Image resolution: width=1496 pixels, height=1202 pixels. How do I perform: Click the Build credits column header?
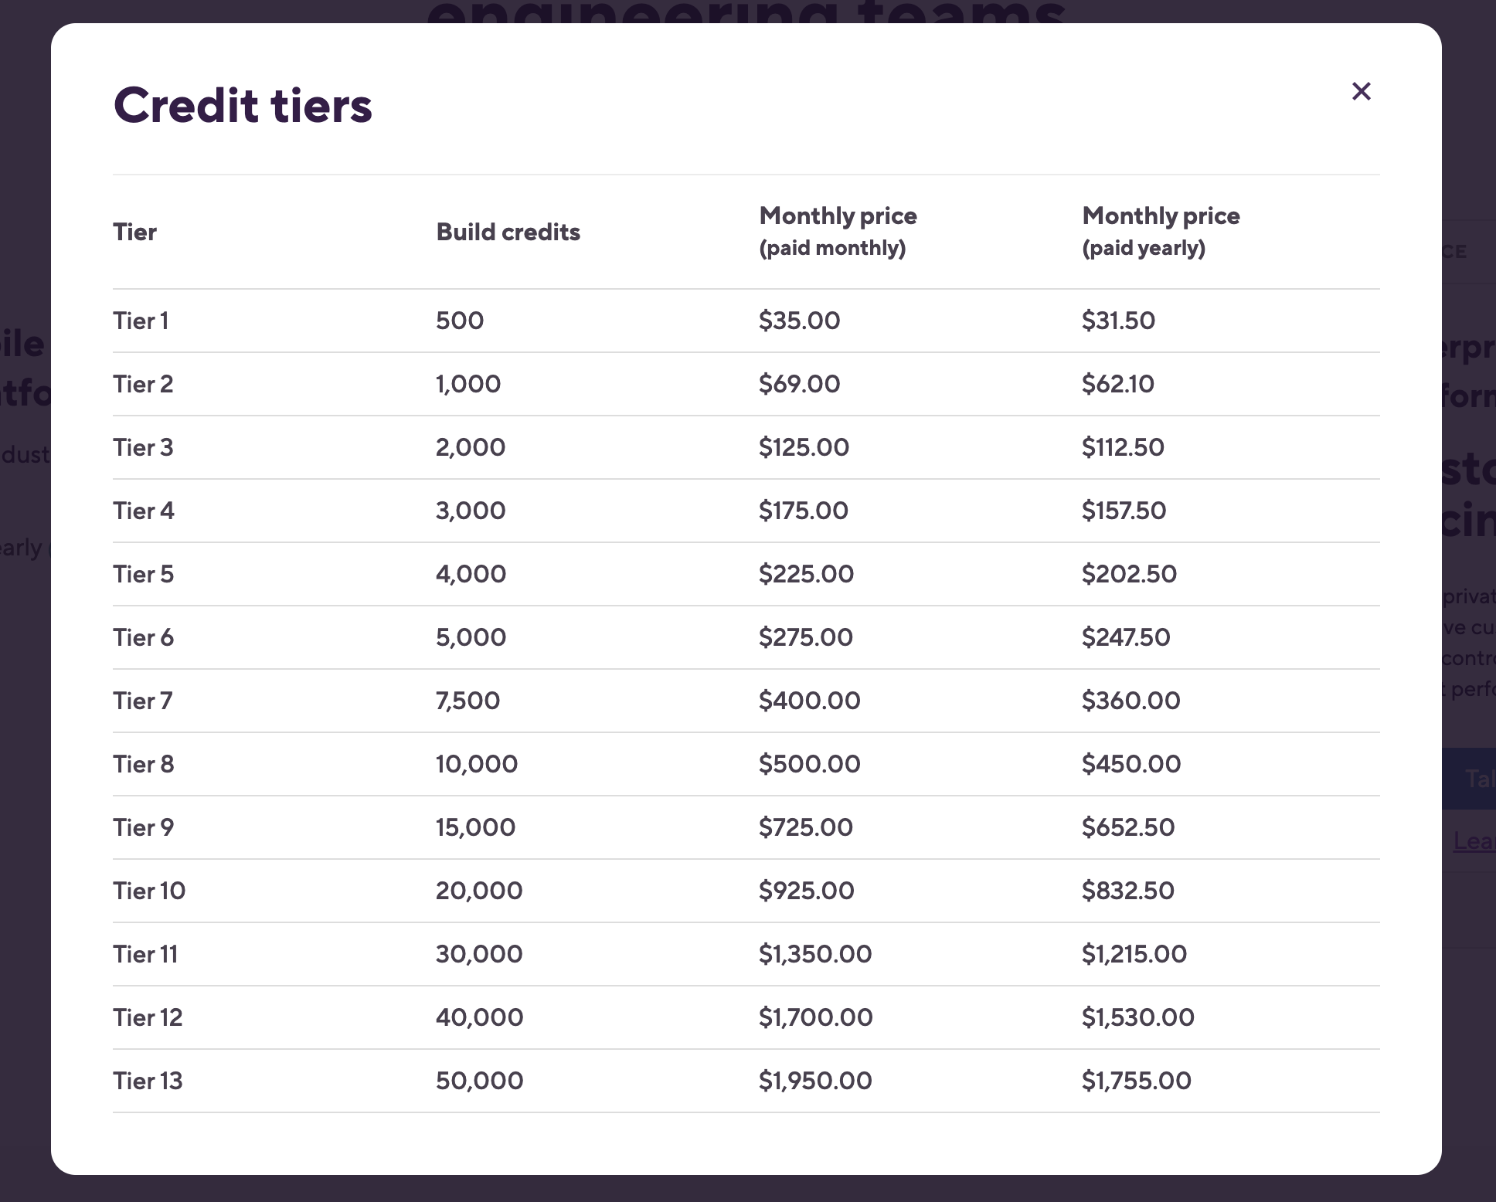point(508,232)
